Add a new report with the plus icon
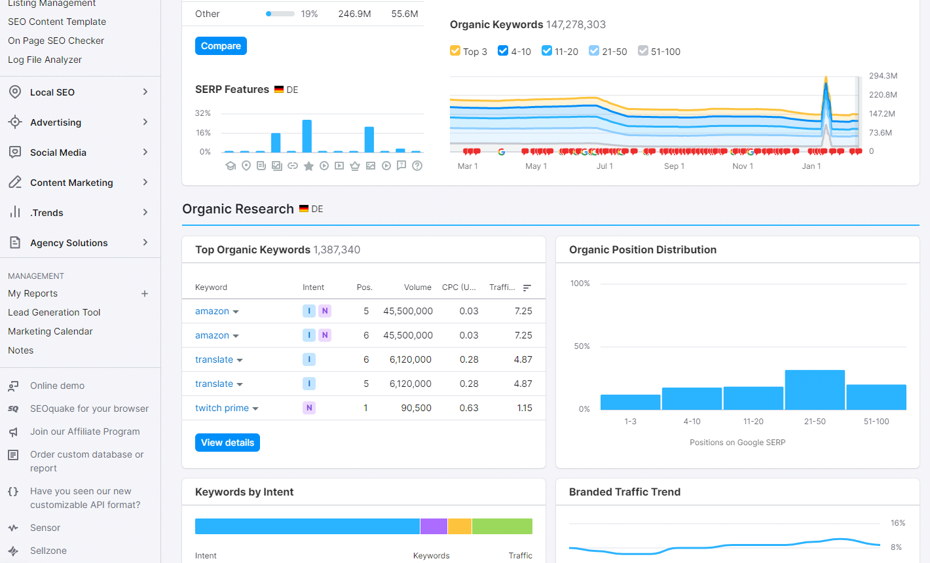 (x=145, y=293)
